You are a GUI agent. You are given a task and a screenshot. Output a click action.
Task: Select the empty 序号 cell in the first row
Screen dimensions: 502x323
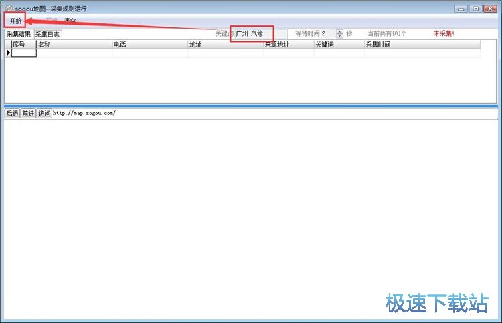[24, 53]
